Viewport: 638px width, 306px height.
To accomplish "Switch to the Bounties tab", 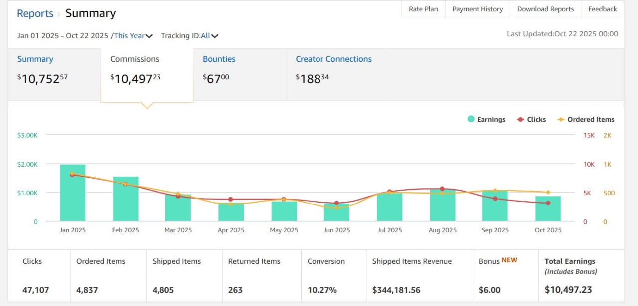I will pos(219,59).
